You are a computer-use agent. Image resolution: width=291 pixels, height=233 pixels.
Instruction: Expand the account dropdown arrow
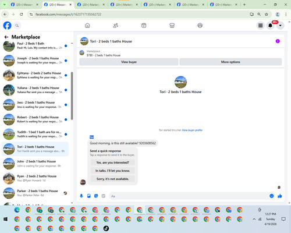(x=280, y=26)
